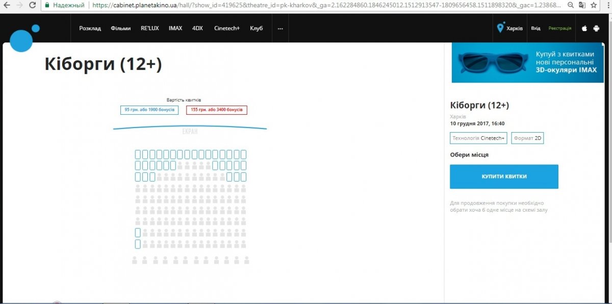Bookmark this page with the star icon
This screenshot has width=612, height=304.
pyautogui.click(x=594, y=5)
